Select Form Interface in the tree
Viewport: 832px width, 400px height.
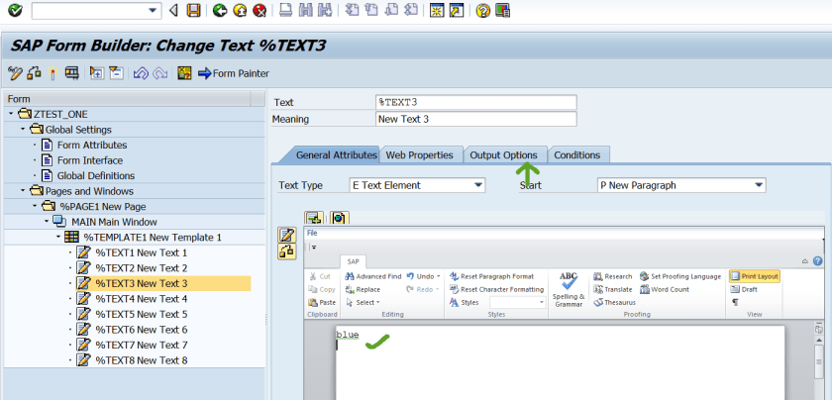tap(90, 160)
